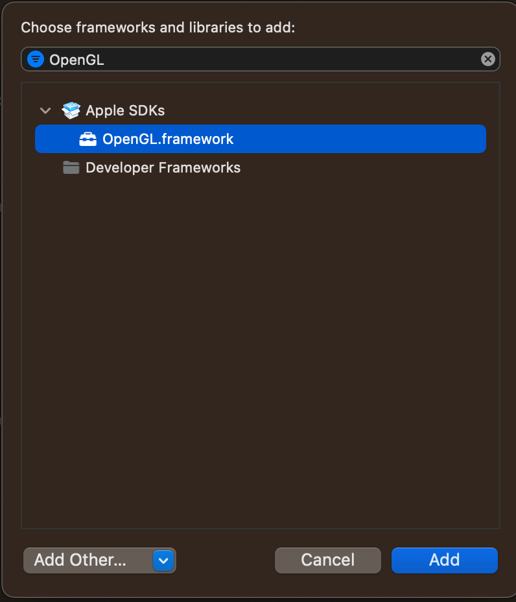
Task: Click the Developer Frameworks folder icon
Action: [71, 167]
